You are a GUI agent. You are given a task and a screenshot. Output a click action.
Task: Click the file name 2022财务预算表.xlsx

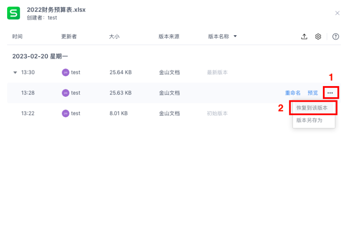tap(56, 10)
